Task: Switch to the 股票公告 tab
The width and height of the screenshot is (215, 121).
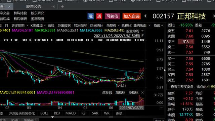Action: click(x=34, y=7)
